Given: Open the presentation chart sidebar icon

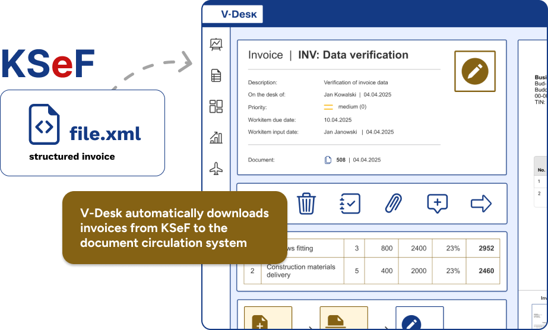Looking at the screenshot, I should tap(216, 45).
